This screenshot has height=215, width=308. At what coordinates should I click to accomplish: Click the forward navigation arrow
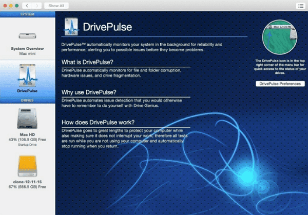tap(37, 6)
